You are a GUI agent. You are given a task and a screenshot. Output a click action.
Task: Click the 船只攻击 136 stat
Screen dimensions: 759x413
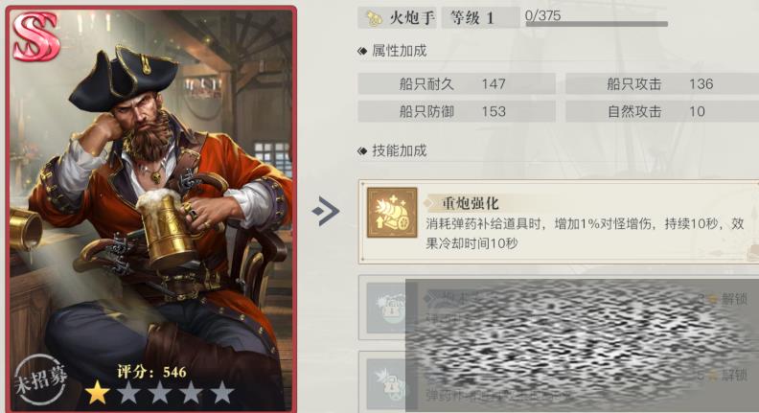(x=662, y=83)
